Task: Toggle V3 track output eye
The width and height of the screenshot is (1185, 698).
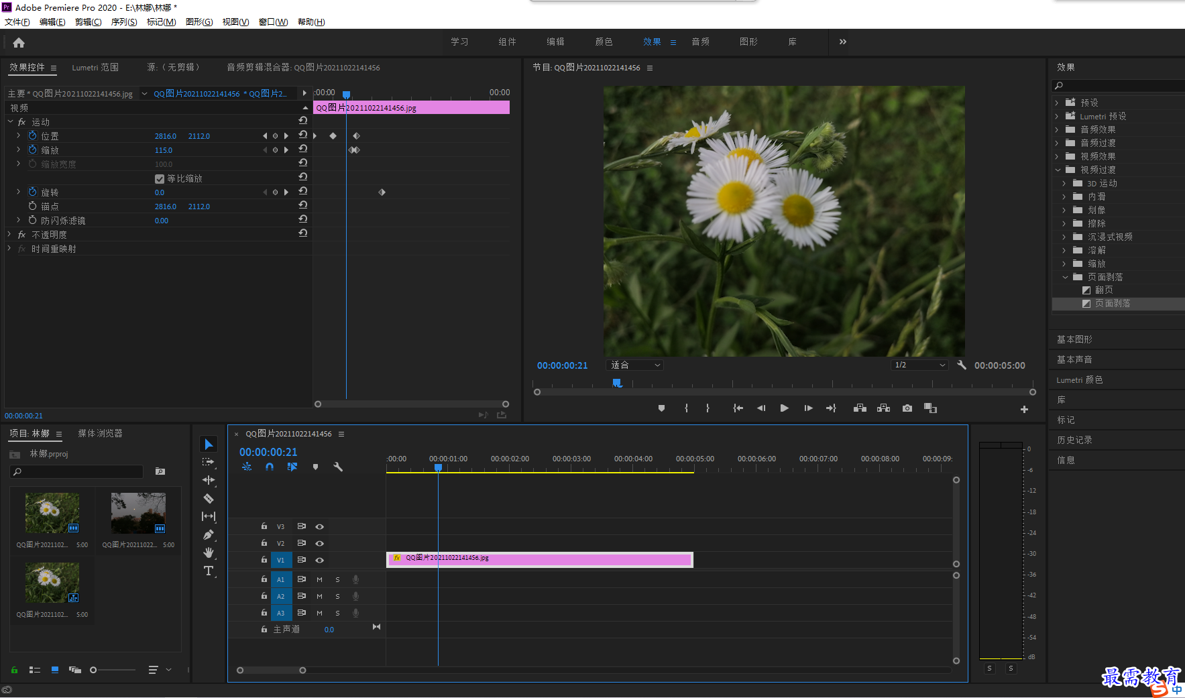Action: [320, 526]
